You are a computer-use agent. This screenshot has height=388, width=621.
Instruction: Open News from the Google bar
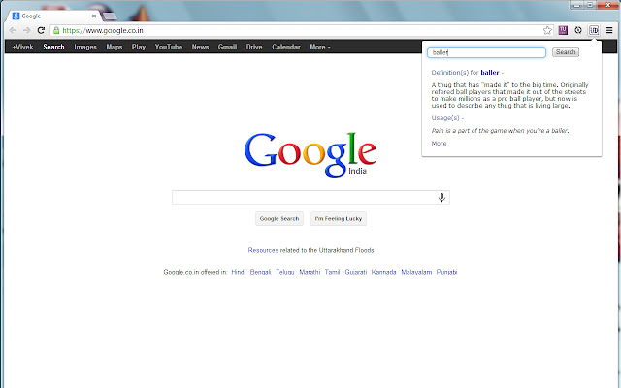[200, 47]
